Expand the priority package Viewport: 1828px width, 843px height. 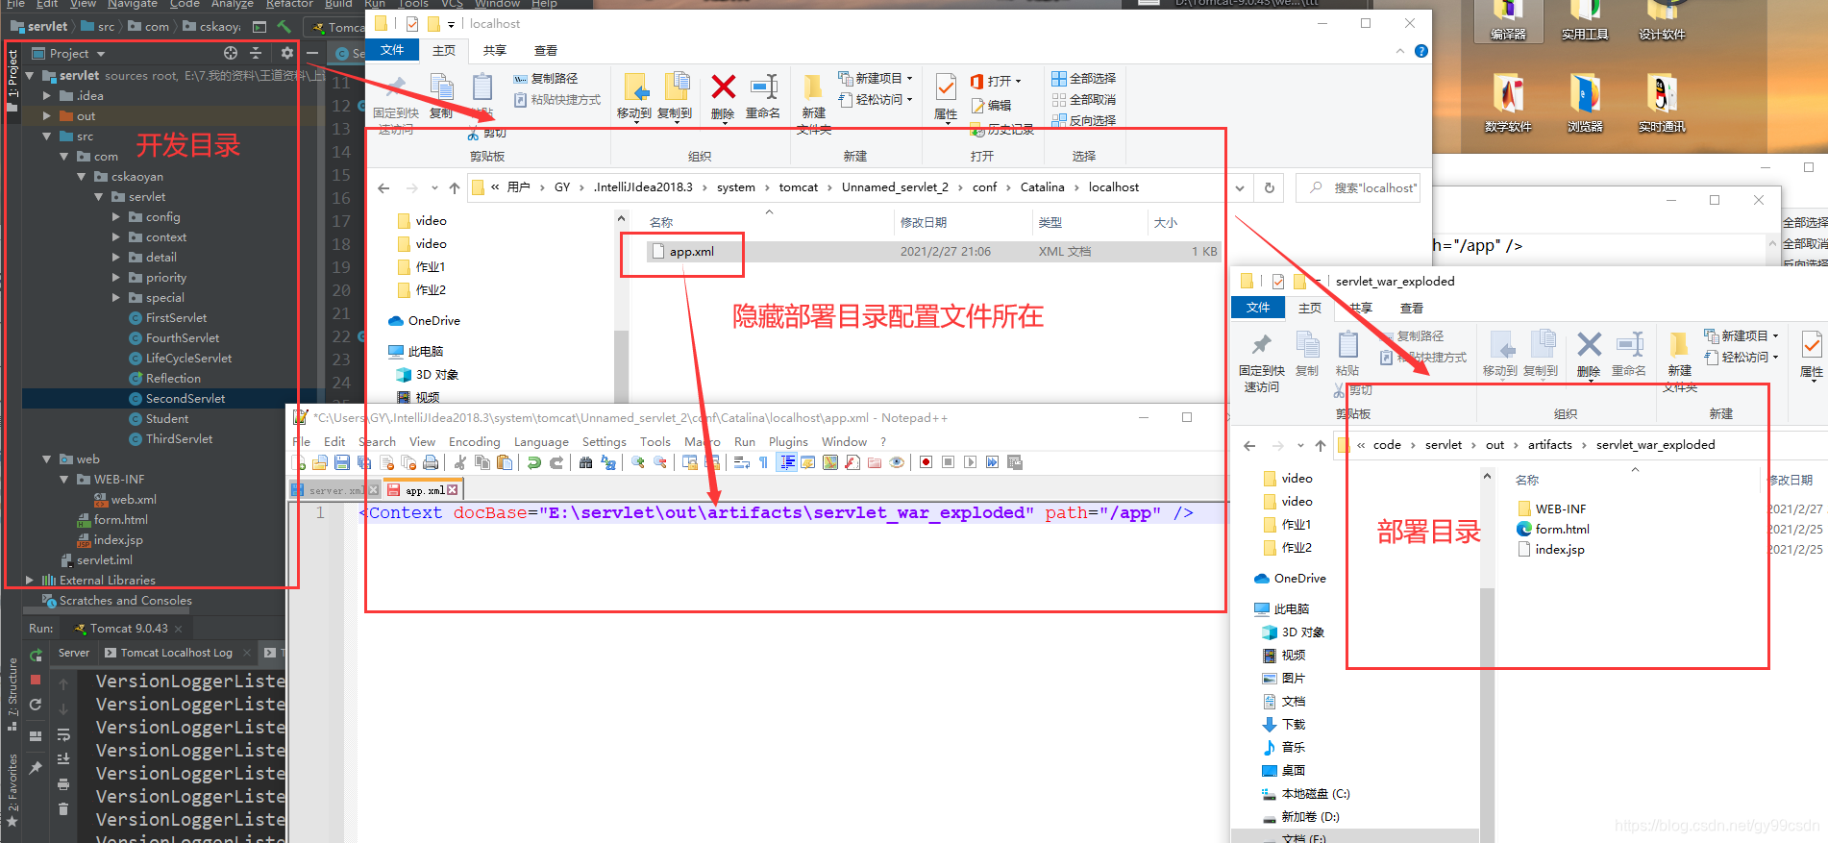tap(116, 277)
